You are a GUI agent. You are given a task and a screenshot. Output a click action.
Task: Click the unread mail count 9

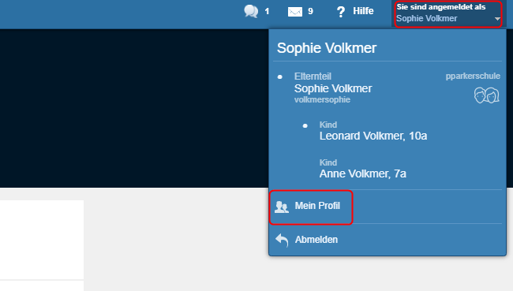(x=310, y=12)
